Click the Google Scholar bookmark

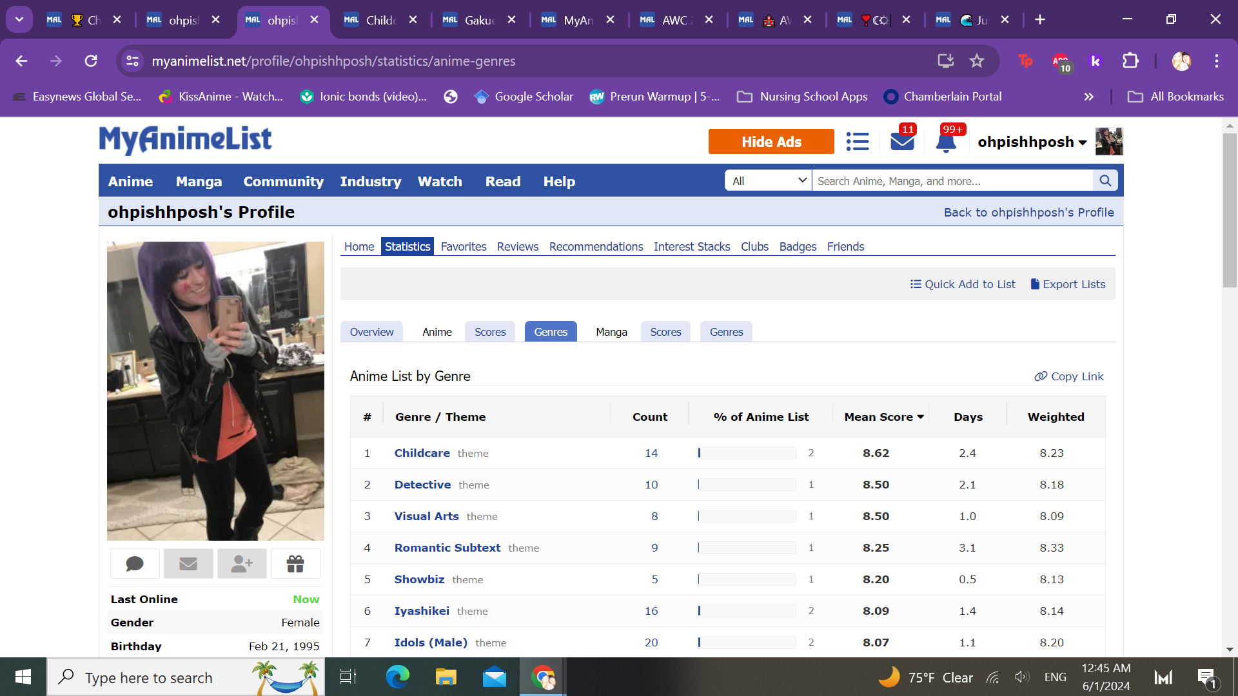pyautogui.click(x=524, y=97)
